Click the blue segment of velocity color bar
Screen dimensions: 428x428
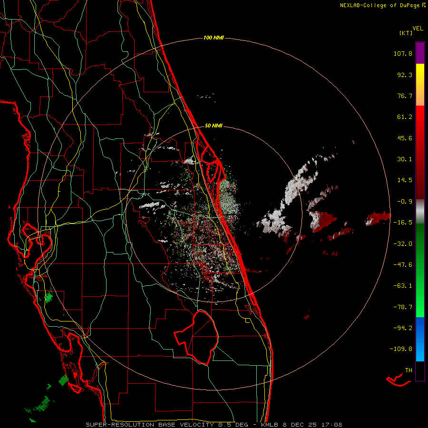pyautogui.click(x=420, y=339)
